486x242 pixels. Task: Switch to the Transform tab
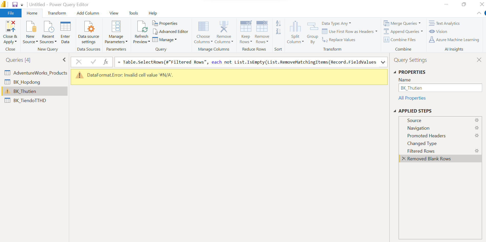[x=57, y=13]
